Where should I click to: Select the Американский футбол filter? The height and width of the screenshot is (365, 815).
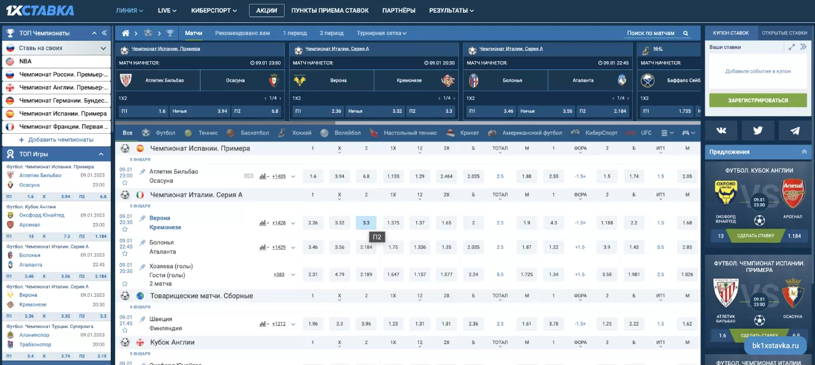point(525,133)
